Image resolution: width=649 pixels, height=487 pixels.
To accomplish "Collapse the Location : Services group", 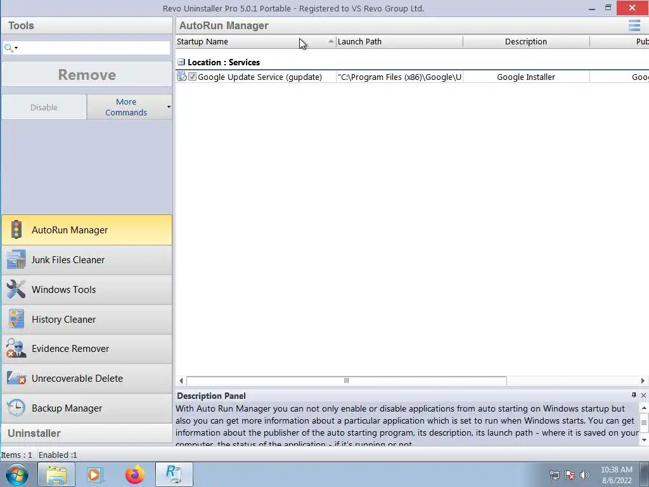I will (181, 62).
